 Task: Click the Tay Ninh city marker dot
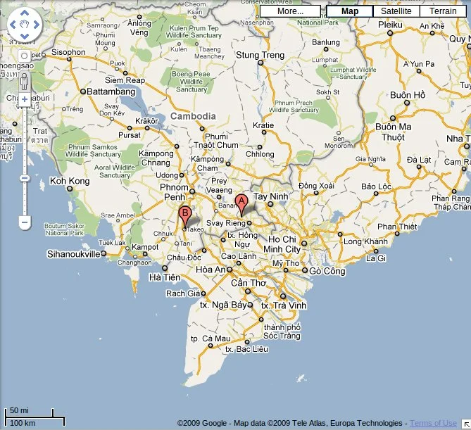tap(270, 204)
